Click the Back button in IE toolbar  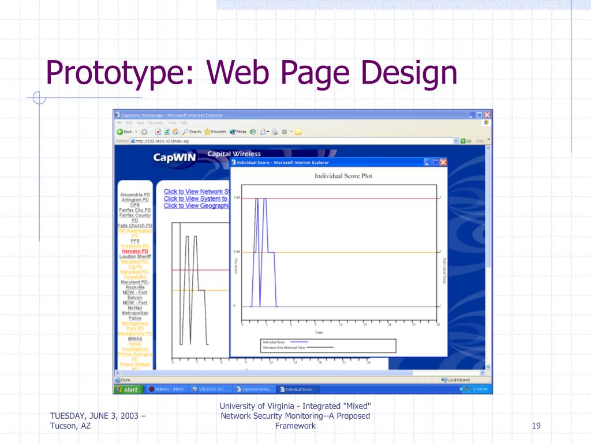coord(125,132)
